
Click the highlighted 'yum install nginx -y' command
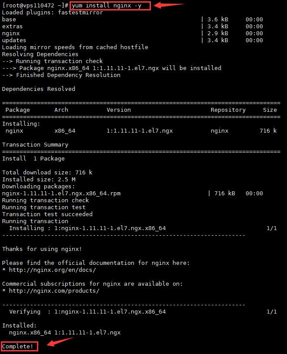pos(110,6)
